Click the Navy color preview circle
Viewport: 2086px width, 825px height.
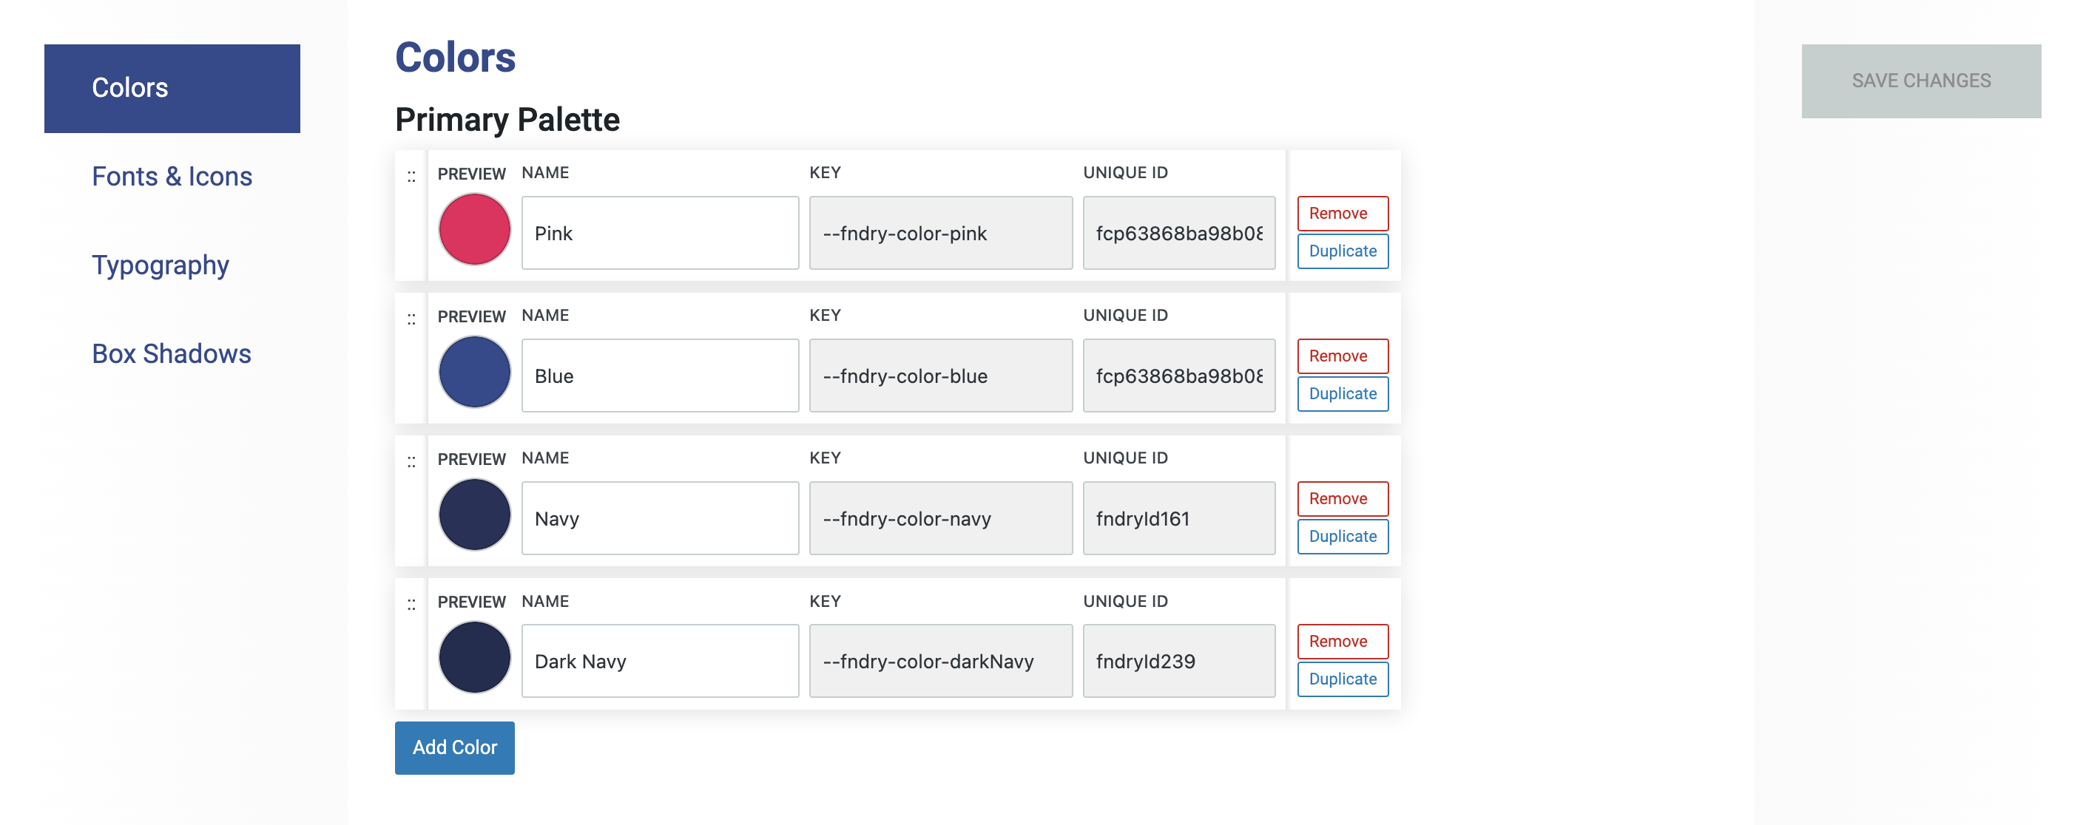pos(475,515)
